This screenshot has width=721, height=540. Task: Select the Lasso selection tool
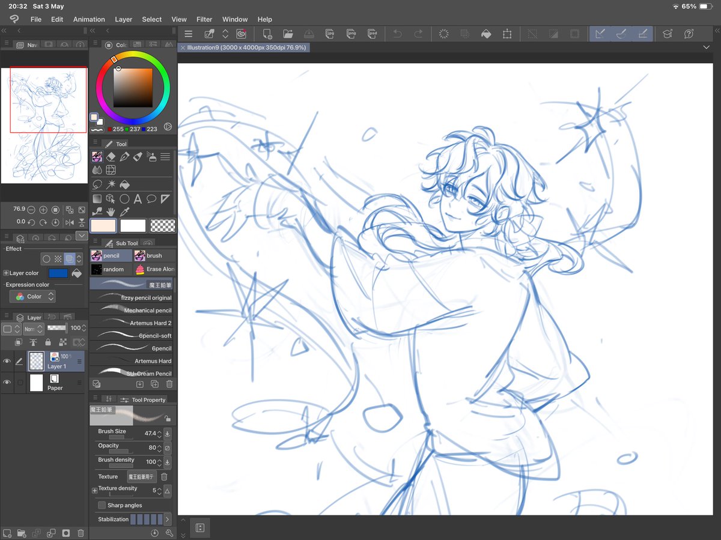point(97,184)
